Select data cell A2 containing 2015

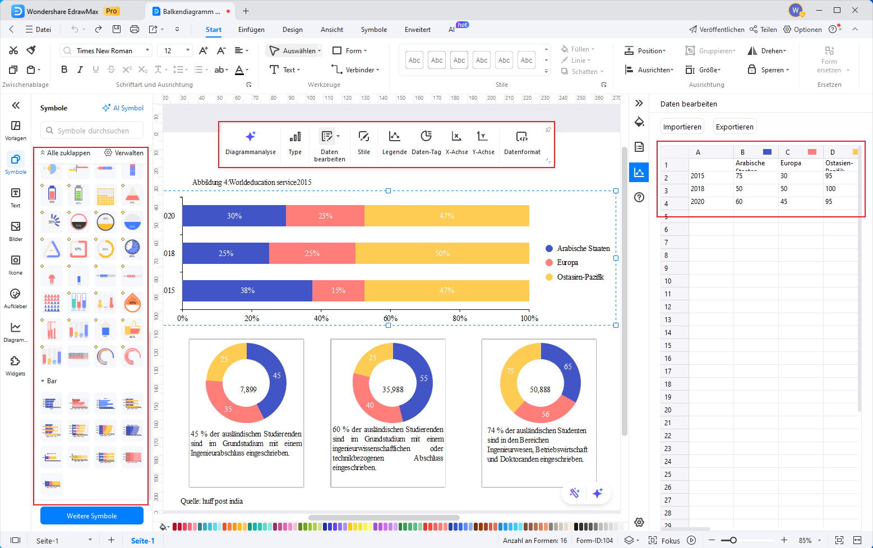point(711,177)
